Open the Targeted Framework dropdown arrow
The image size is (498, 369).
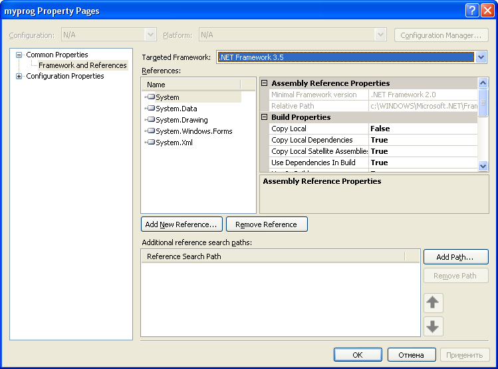click(x=481, y=57)
